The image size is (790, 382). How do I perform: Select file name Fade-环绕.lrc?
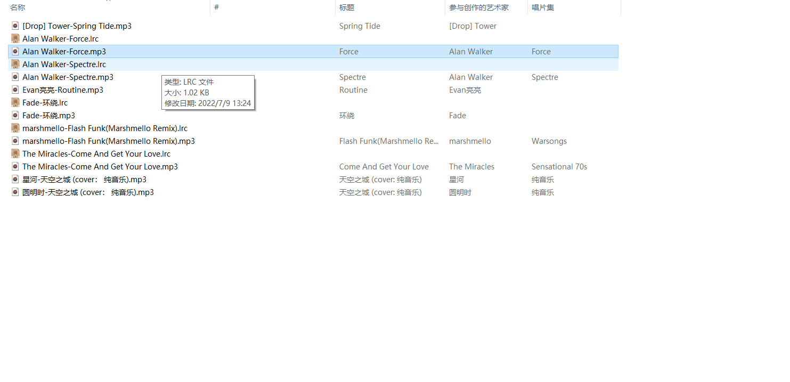(45, 102)
